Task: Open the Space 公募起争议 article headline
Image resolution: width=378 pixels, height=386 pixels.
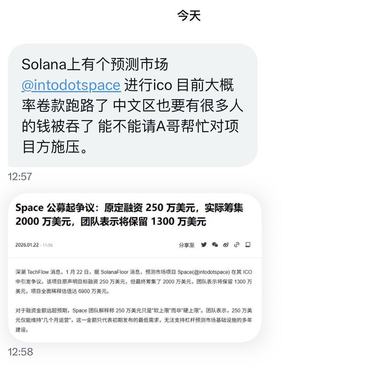Action: click(x=129, y=215)
